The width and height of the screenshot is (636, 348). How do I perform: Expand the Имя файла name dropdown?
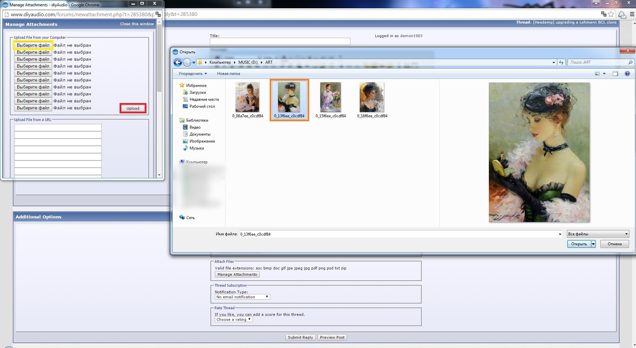click(x=560, y=234)
